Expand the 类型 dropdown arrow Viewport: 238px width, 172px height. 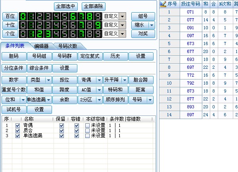click(x=48, y=80)
